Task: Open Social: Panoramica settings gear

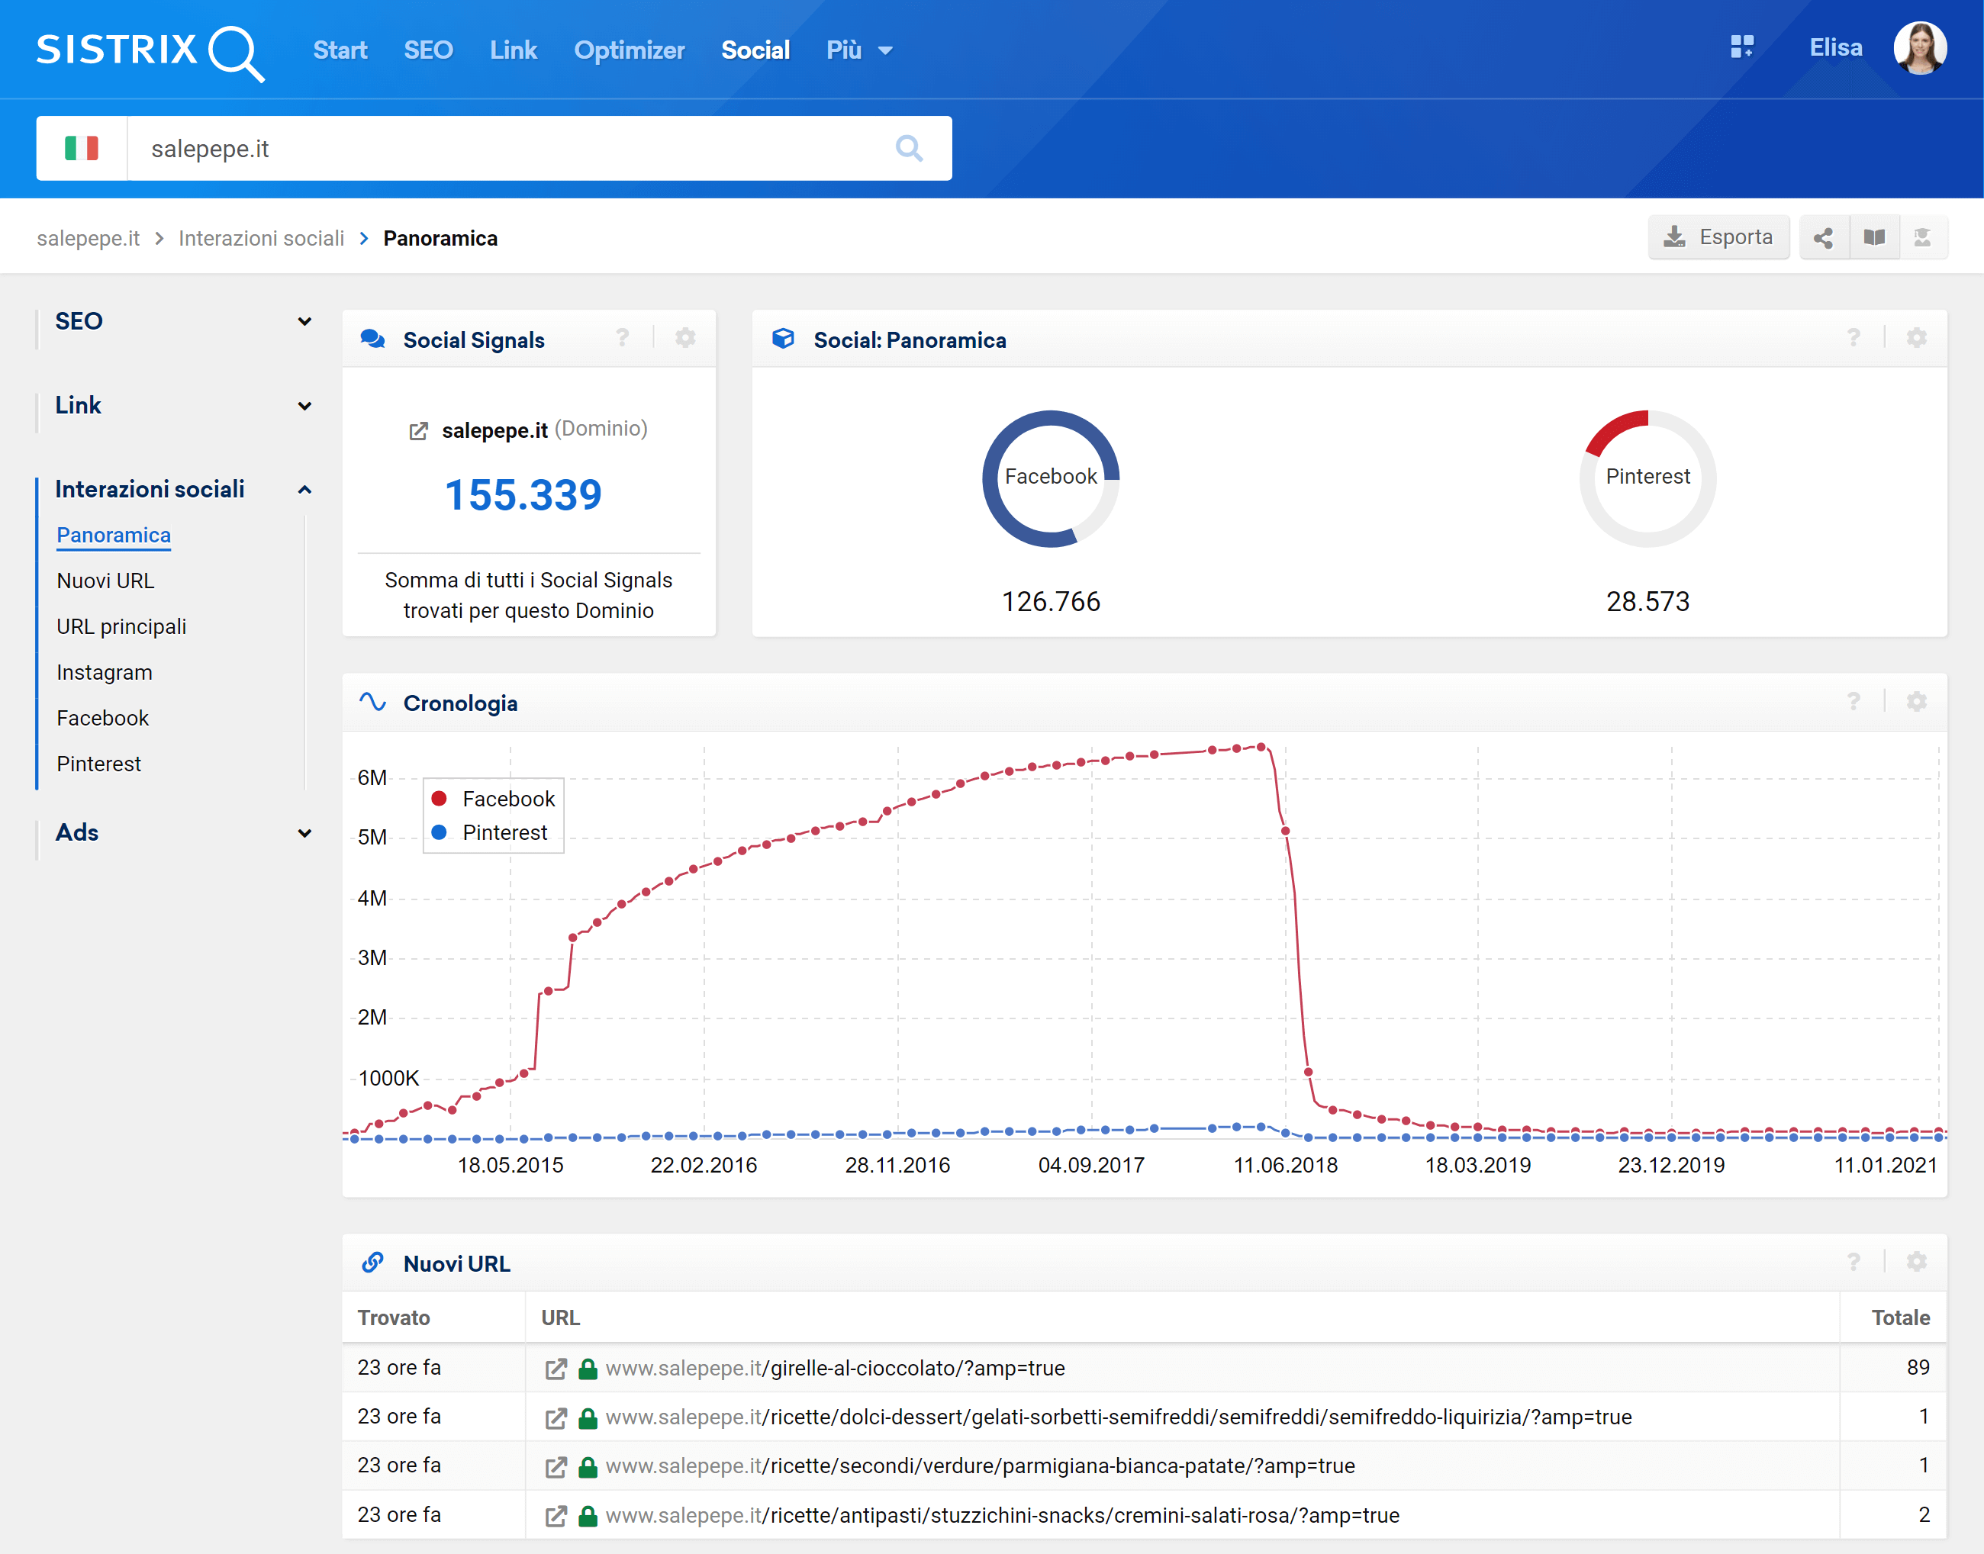Action: (1917, 339)
